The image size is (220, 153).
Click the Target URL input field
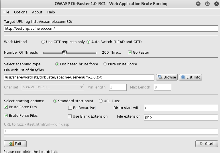pyautogui.click(x=111, y=29)
